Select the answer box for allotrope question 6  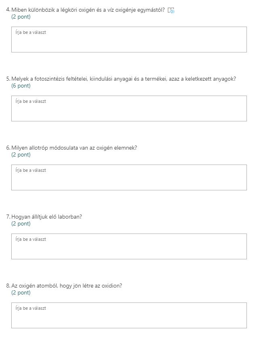[129, 177]
